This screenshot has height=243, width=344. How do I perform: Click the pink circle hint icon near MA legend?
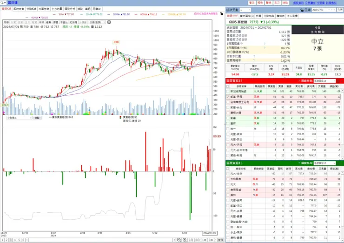point(195,13)
